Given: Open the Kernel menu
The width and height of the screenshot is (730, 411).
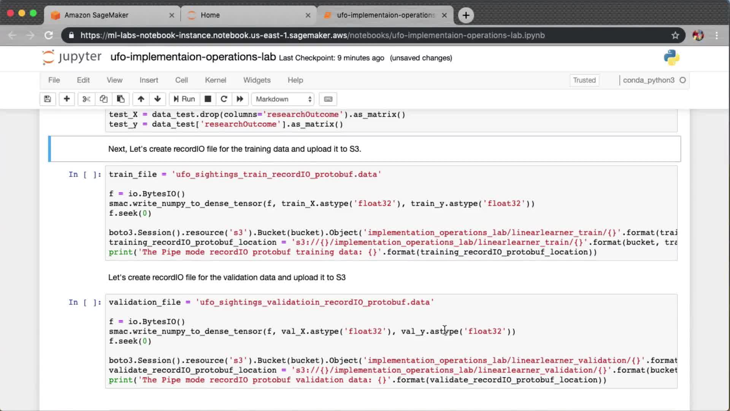Looking at the screenshot, I should [215, 80].
